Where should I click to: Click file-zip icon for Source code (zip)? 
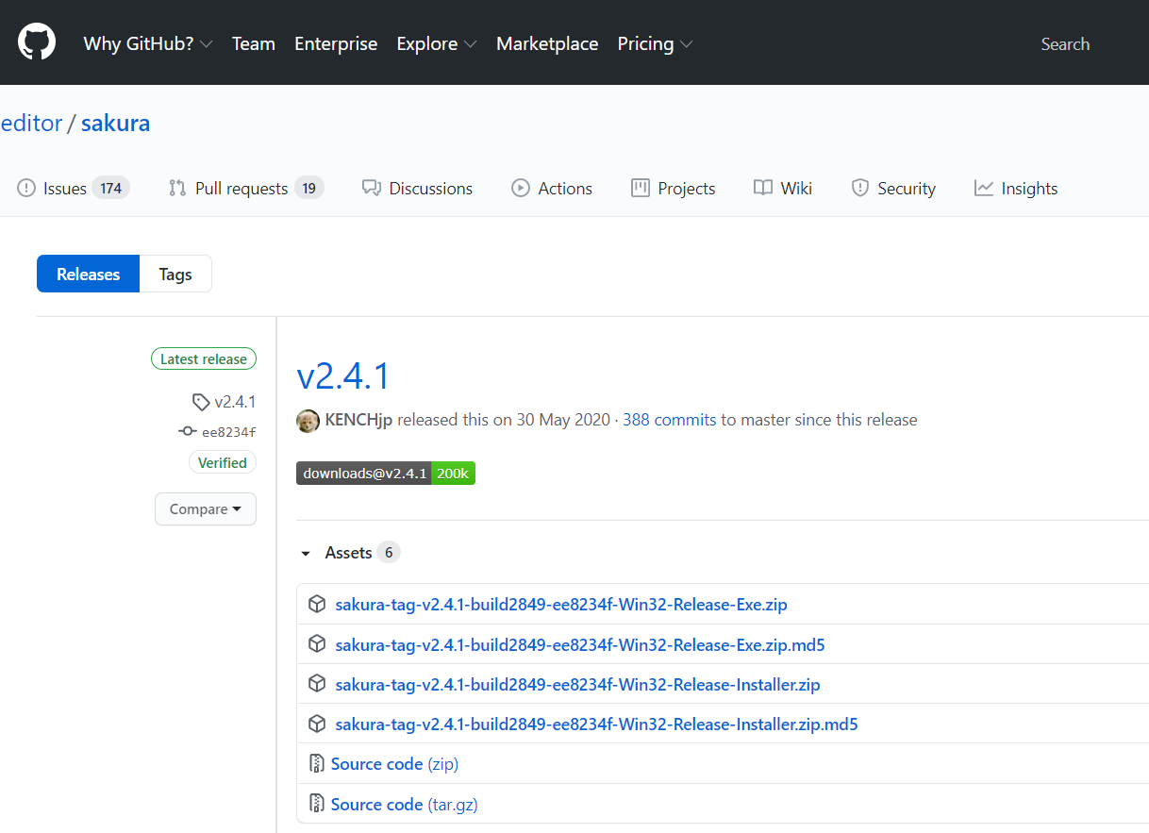click(317, 763)
